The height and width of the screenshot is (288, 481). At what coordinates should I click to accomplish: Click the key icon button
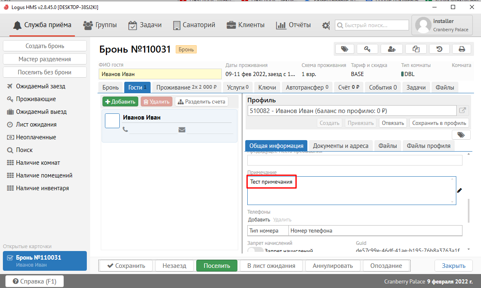click(x=368, y=49)
